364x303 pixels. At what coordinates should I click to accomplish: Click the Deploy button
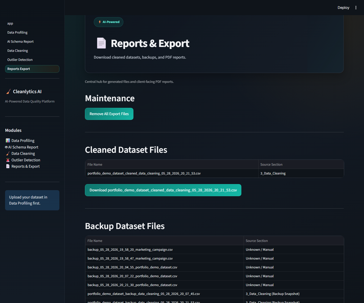tap(343, 8)
